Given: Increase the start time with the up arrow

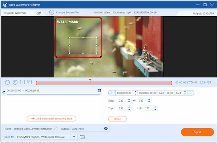Looking at the screenshot, I should click(136, 92).
